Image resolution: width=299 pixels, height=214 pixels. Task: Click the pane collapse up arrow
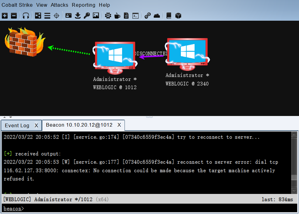tap(5, 117)
